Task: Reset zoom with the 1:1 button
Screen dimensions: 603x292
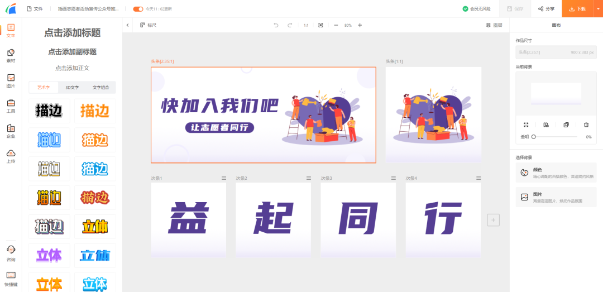Action: click(306, 25)
